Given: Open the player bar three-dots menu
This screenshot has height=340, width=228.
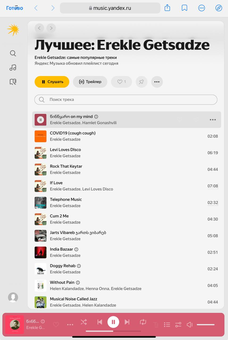Looking at the screenshot, I should (x=70, y=325).
